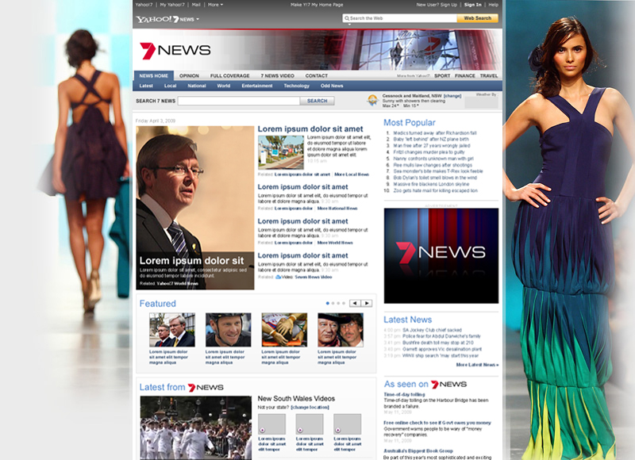Expand the More from Yahoo!7 menu
This screenshot has width=635, height=460.
(x=413, y=75)
